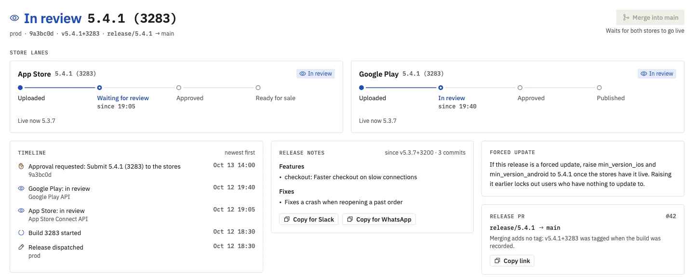The height and width of the screenshot is (277, 694).
Task: Click the Release dispatched entry text
Action: (x=56, y=247)
